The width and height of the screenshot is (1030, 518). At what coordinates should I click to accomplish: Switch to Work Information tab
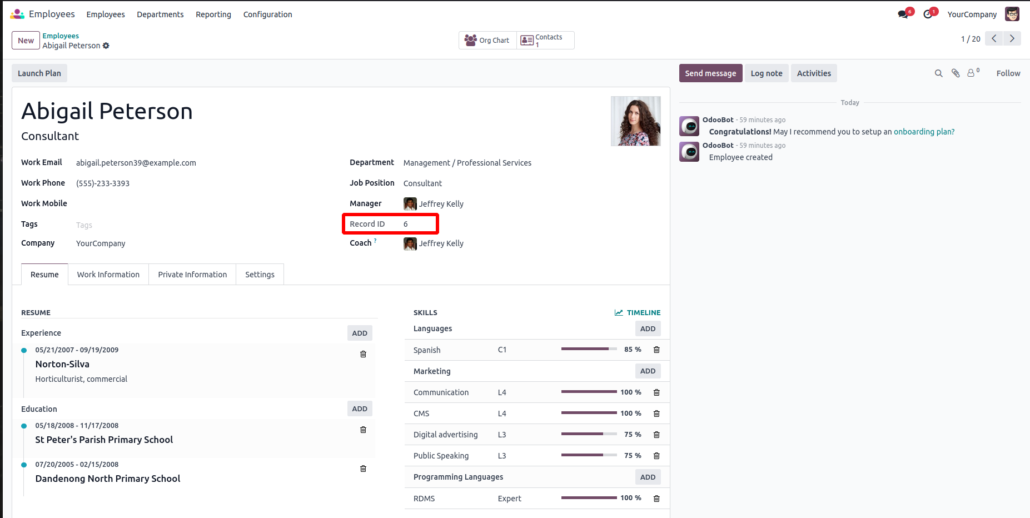(108, 275)
